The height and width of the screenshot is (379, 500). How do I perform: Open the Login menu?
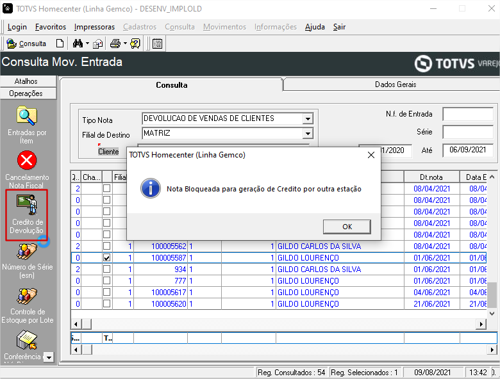click(x=17, y=27)
